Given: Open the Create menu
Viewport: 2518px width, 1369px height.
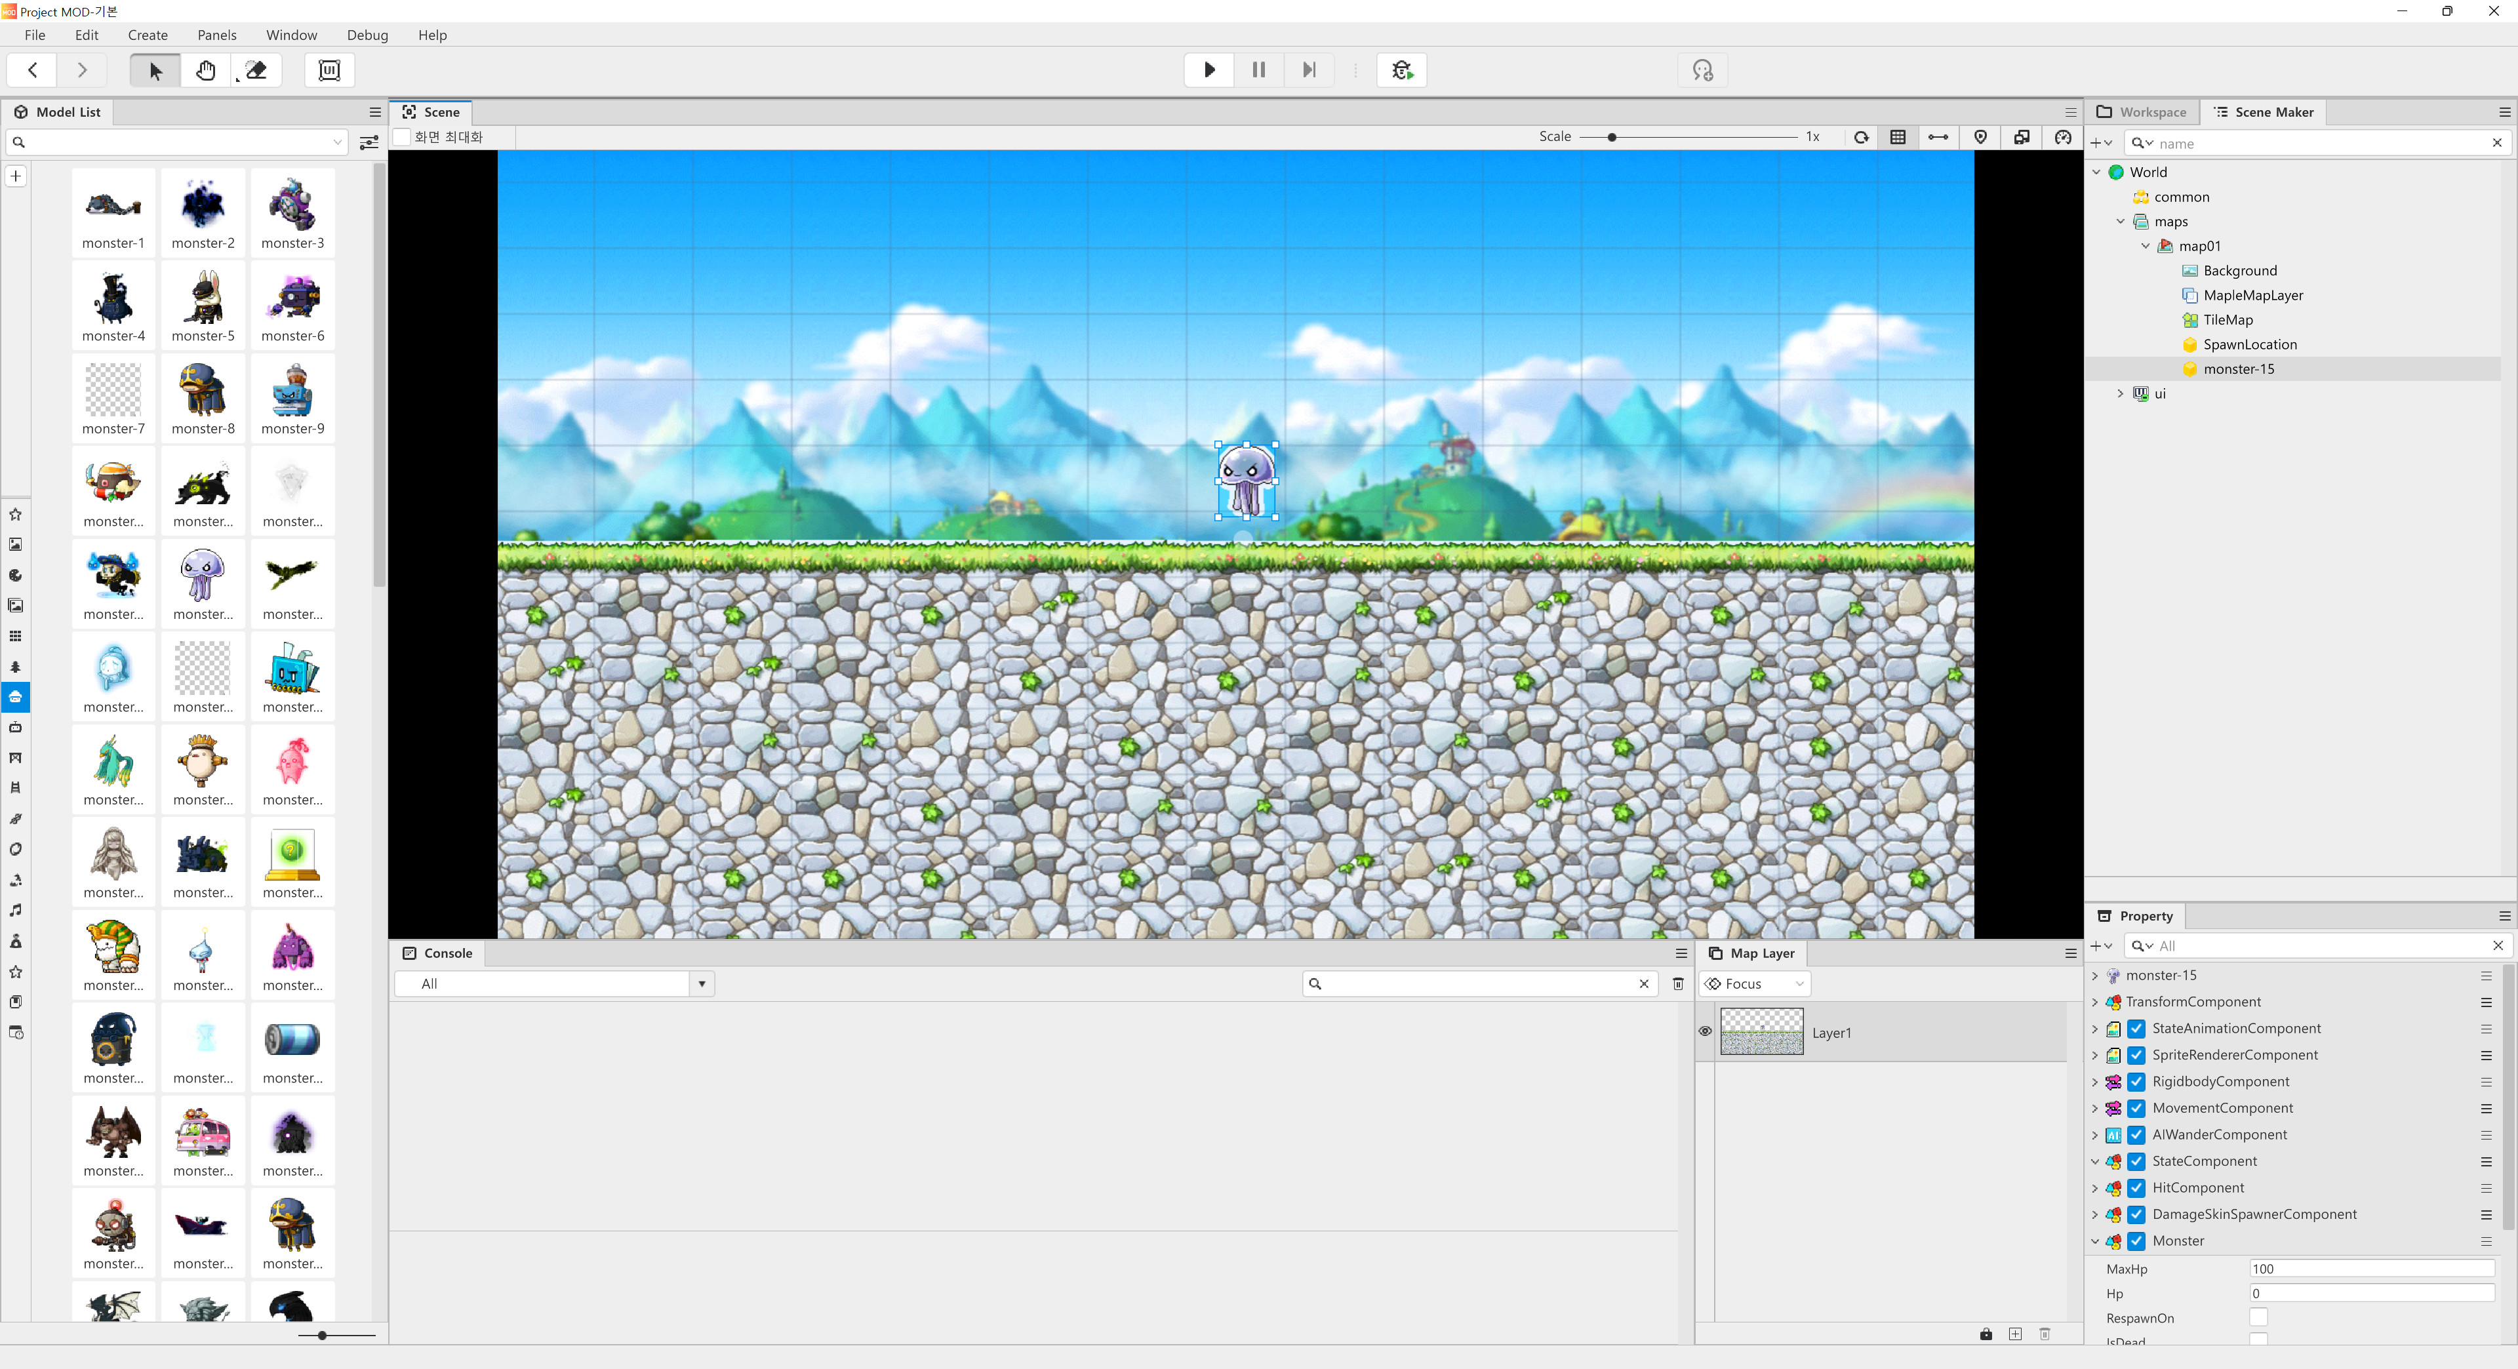Looking at the screenshot, I should tap(148, 35).
